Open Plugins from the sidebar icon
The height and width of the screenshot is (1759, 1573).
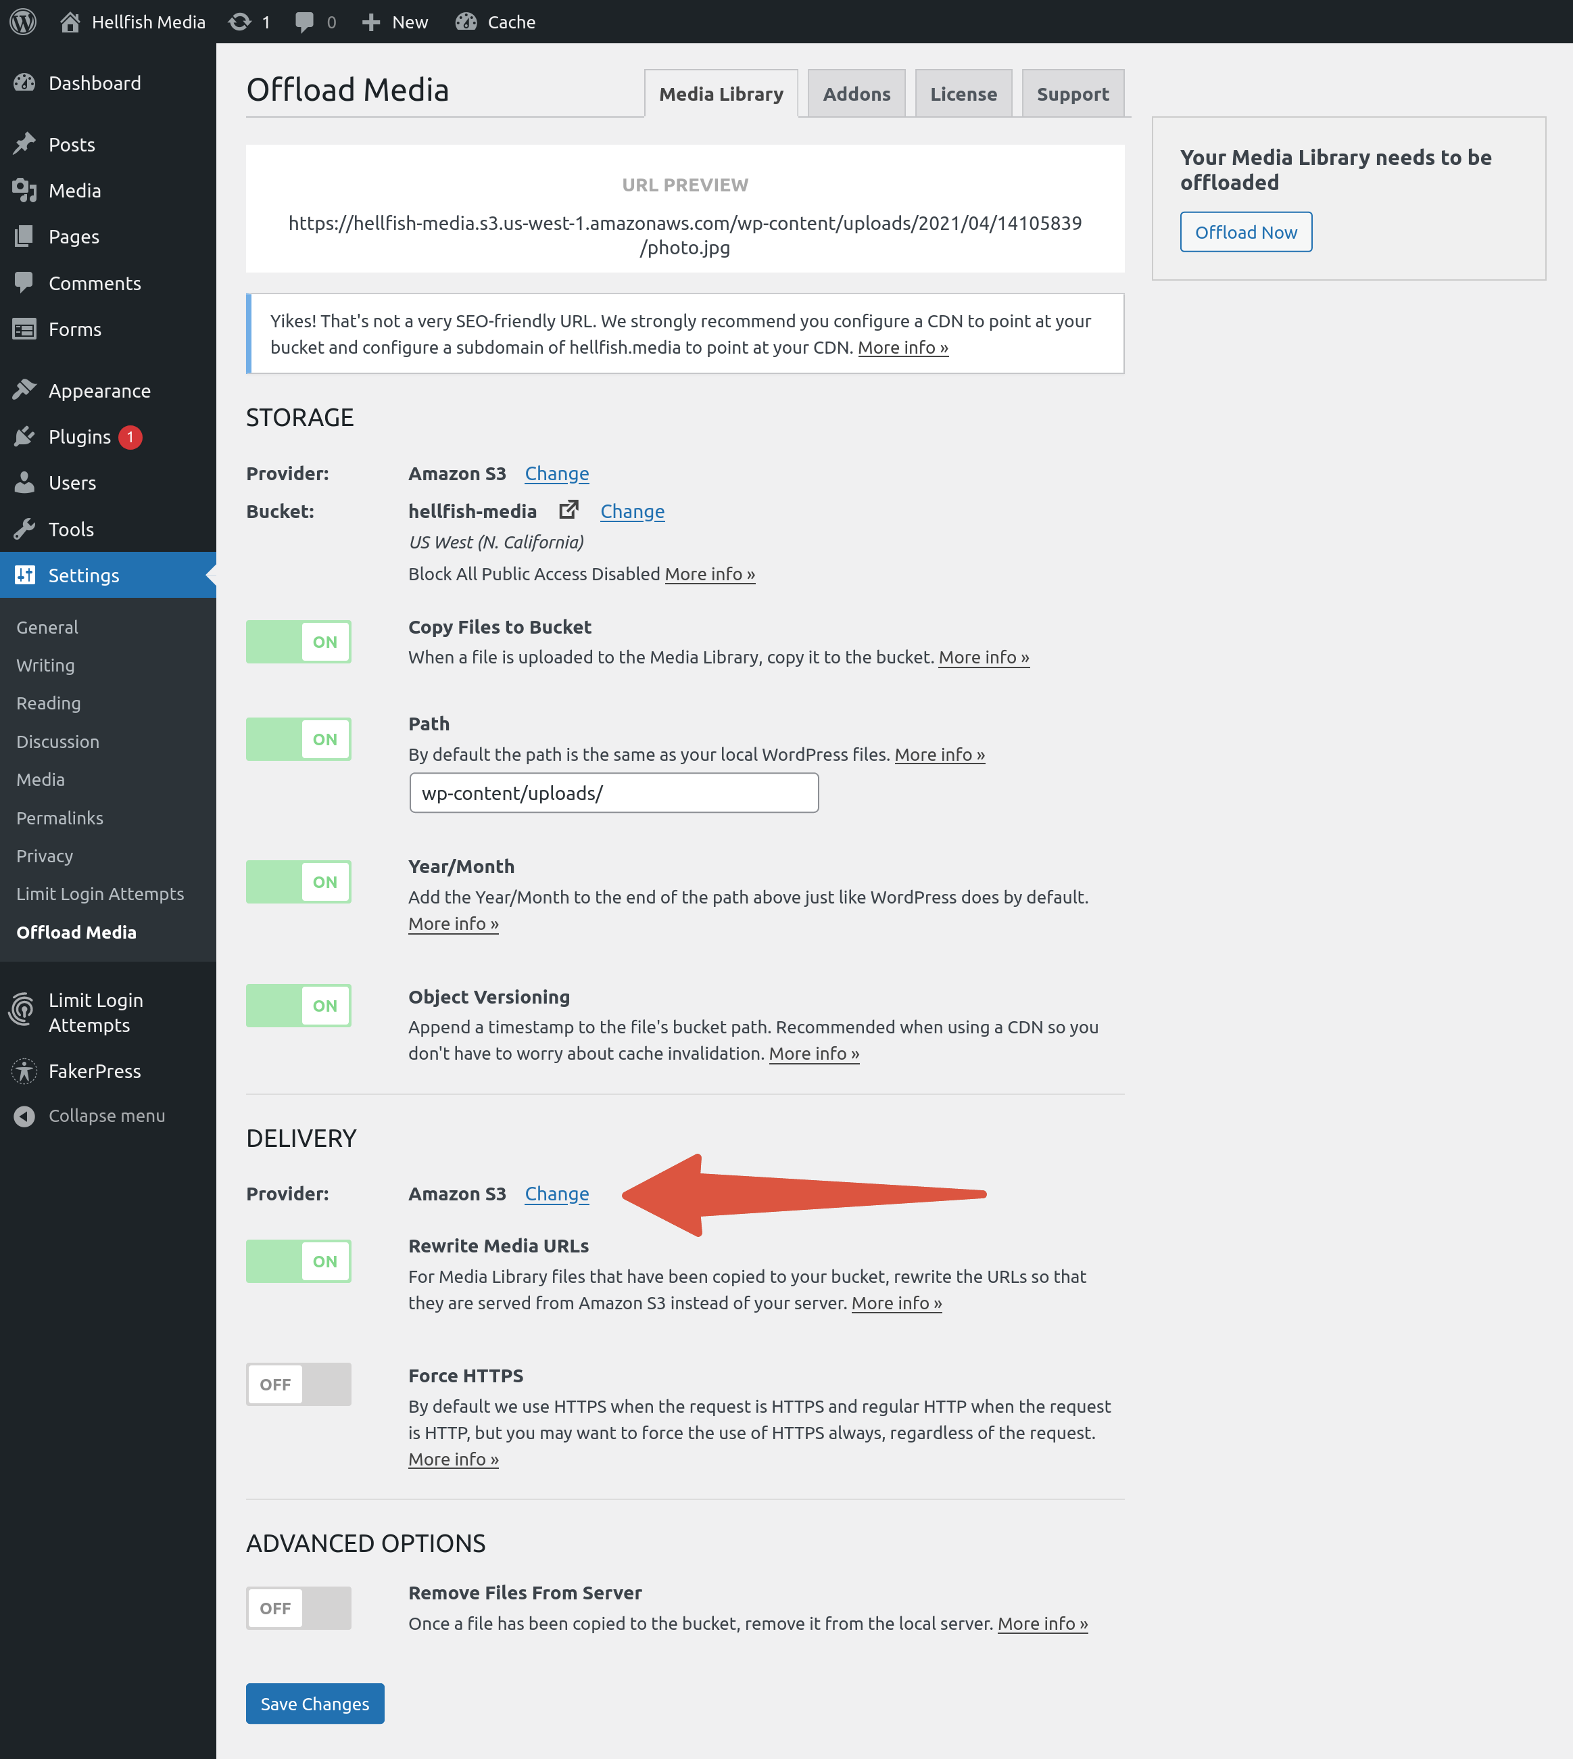click(x=26, y=437)
